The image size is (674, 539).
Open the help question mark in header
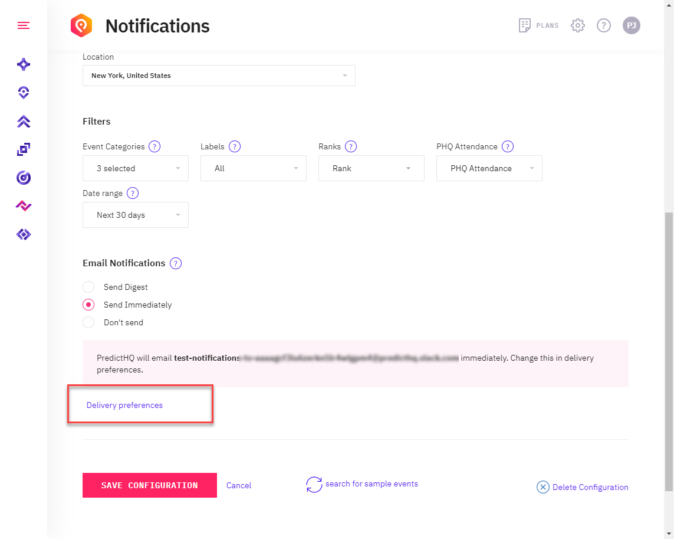click(603, 25)
